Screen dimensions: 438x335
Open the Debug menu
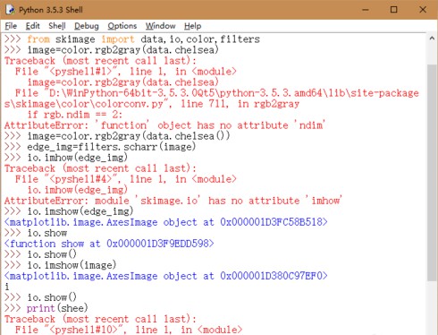point(87,26)
